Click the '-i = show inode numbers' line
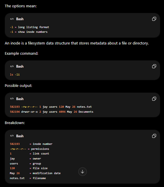This screenshot has width=164, height=187. pos(29,32)
